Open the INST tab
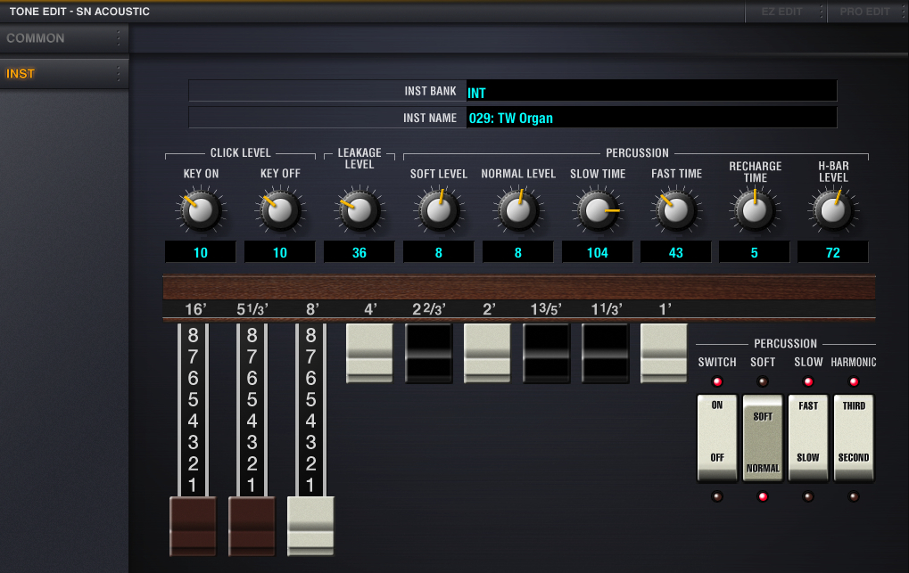 (64, 74)
